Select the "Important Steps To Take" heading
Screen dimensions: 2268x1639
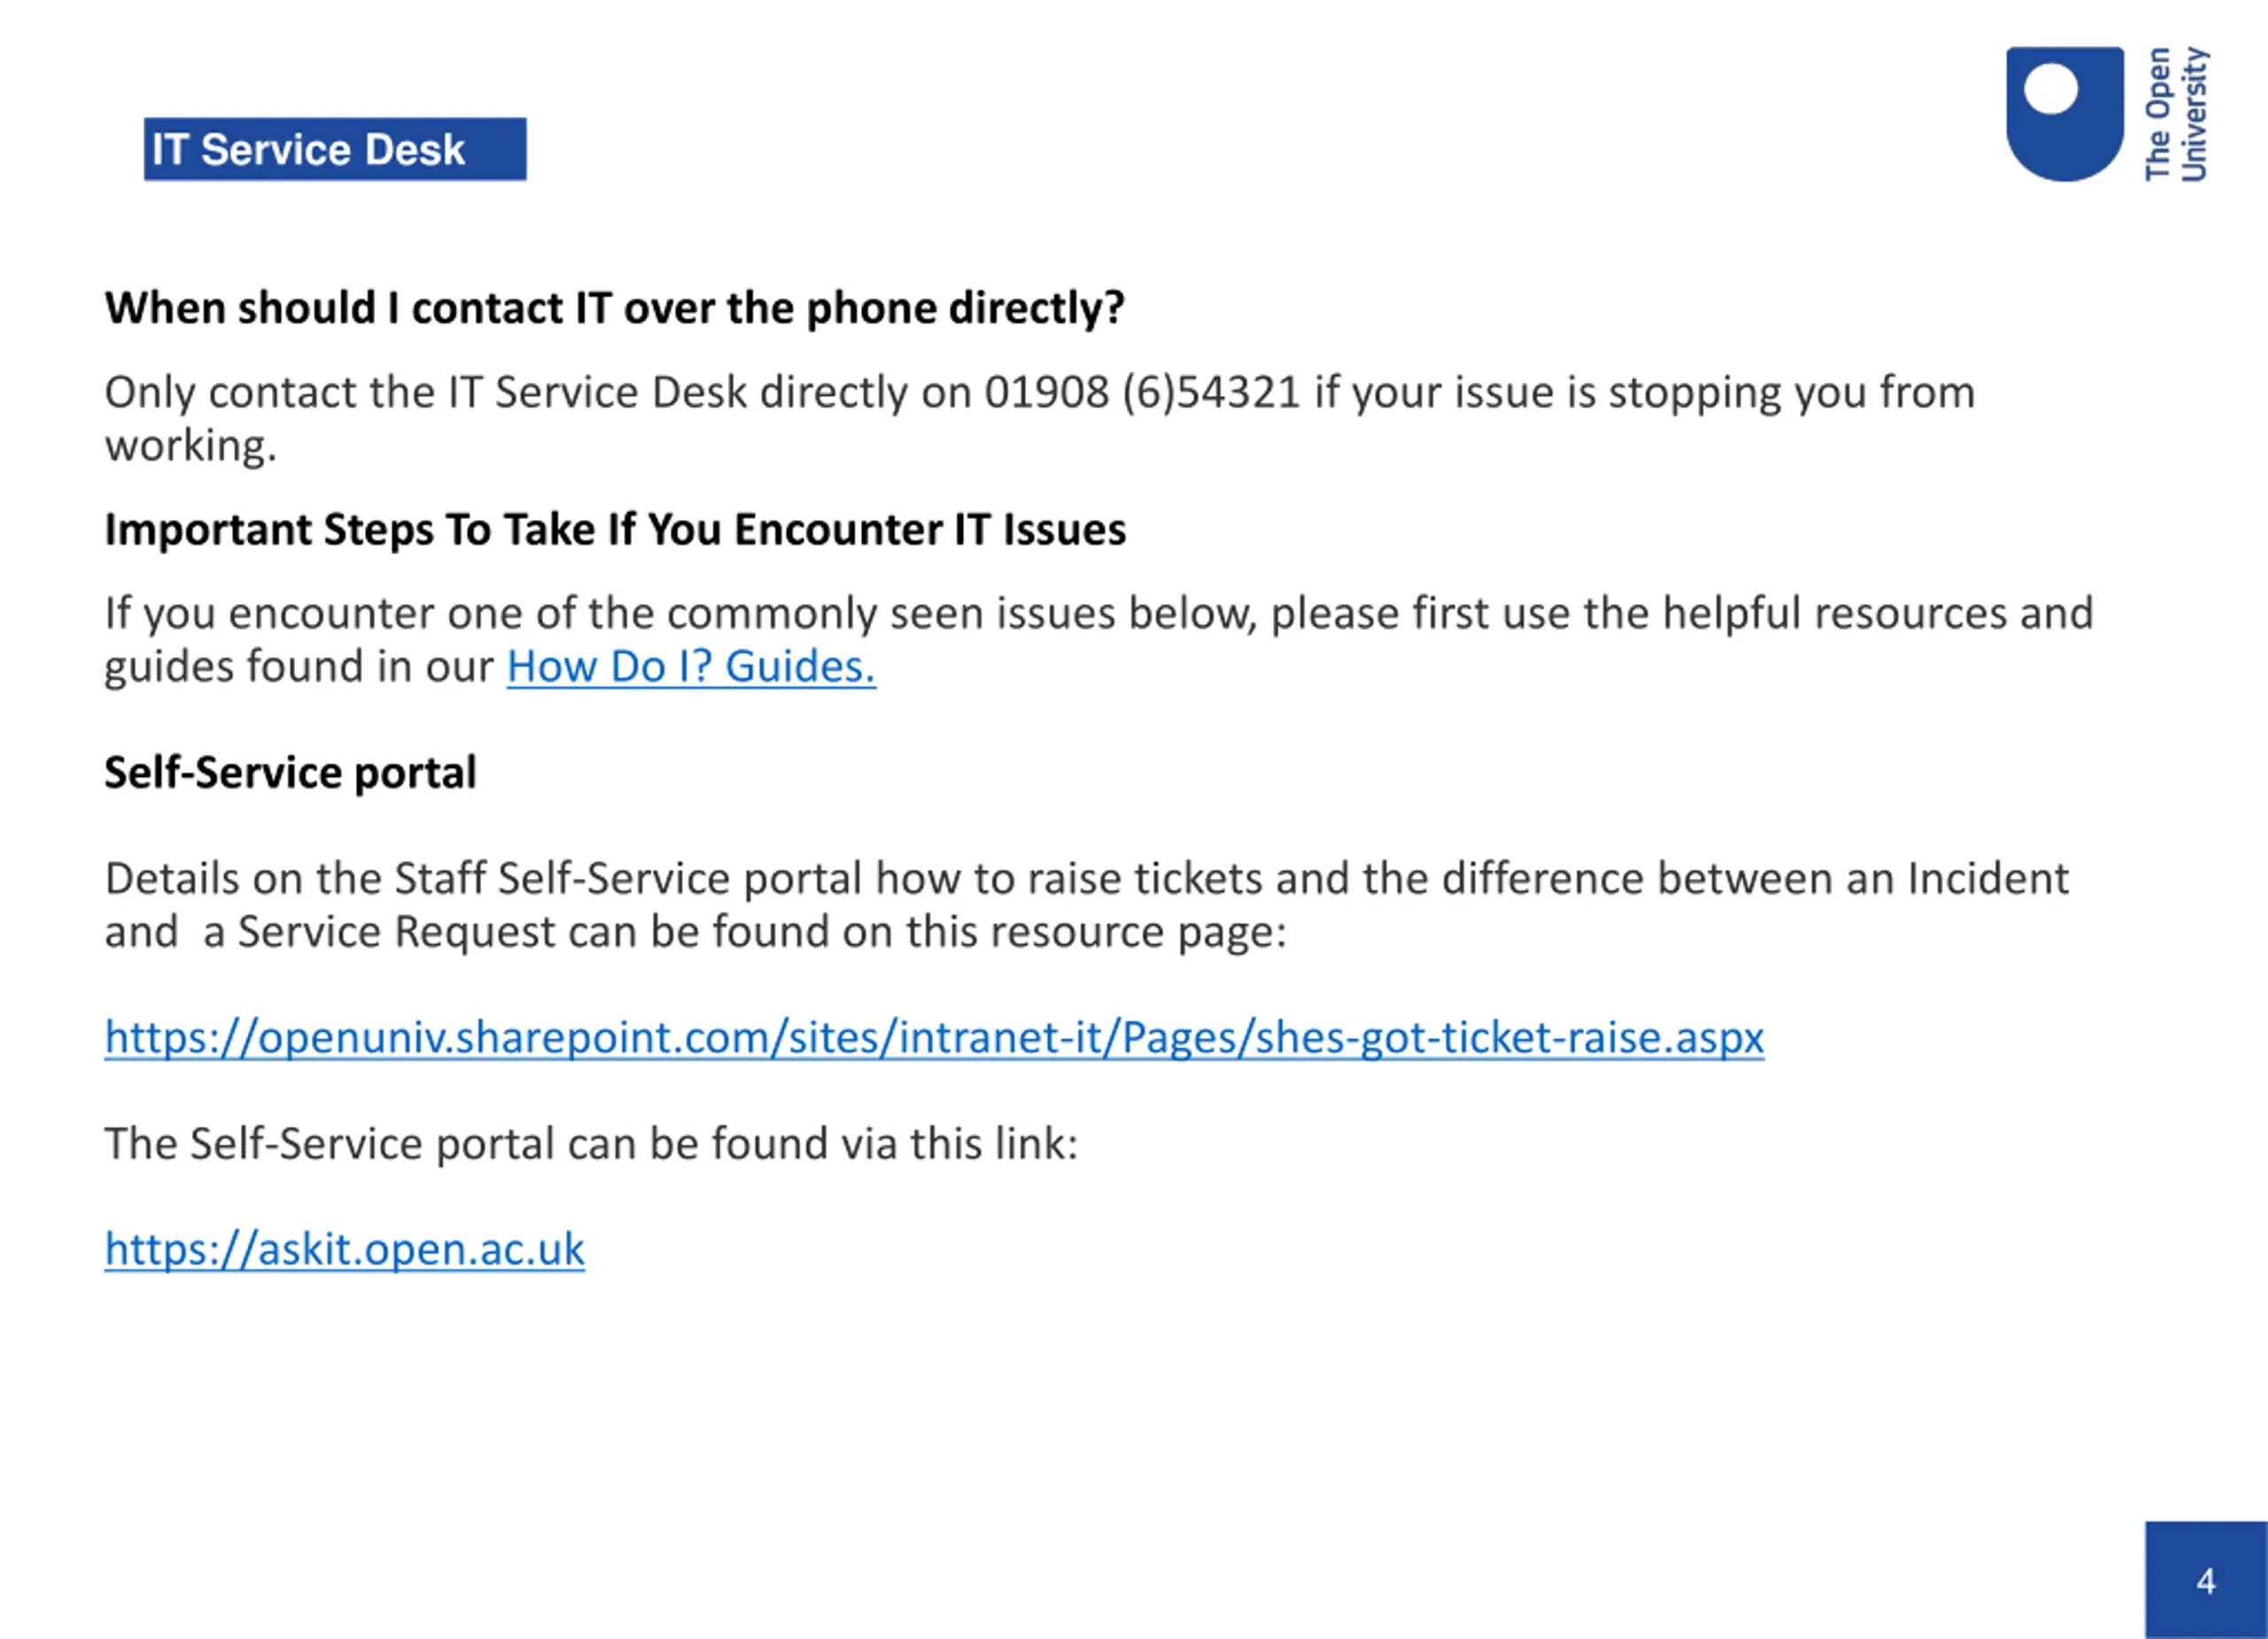tap(614, 530)
